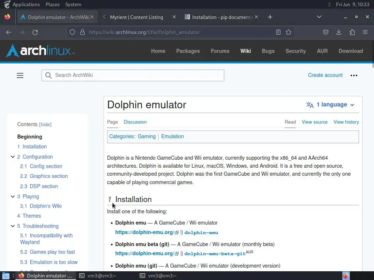
Task: Open the list all tabs chevron
Action: point(319,17)
